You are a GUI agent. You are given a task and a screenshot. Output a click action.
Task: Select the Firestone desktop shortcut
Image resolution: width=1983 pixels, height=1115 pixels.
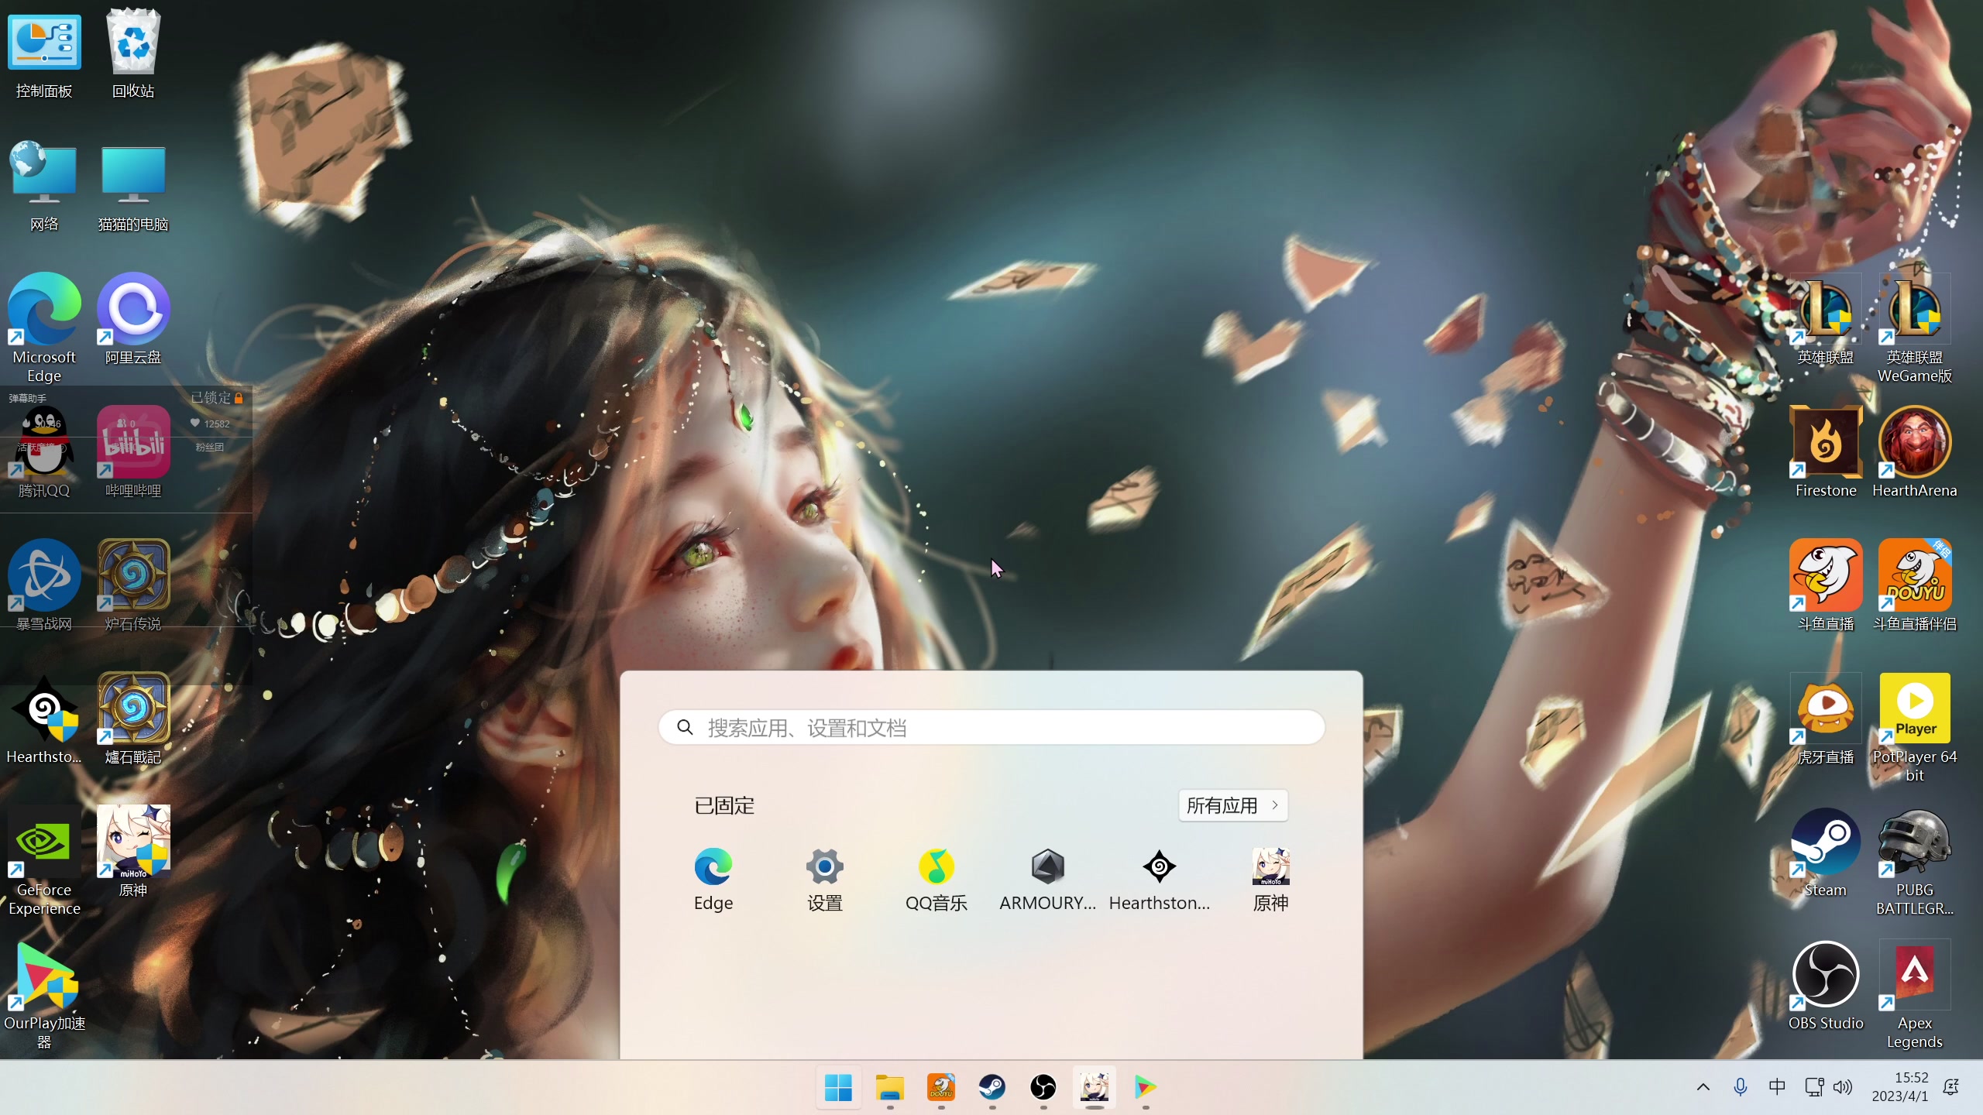pos(1826,453)
